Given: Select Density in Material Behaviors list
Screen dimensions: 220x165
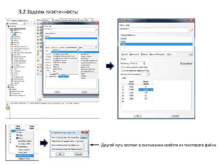Looking at the screenshot, I should pyautogui.click(x=156, y=38).
